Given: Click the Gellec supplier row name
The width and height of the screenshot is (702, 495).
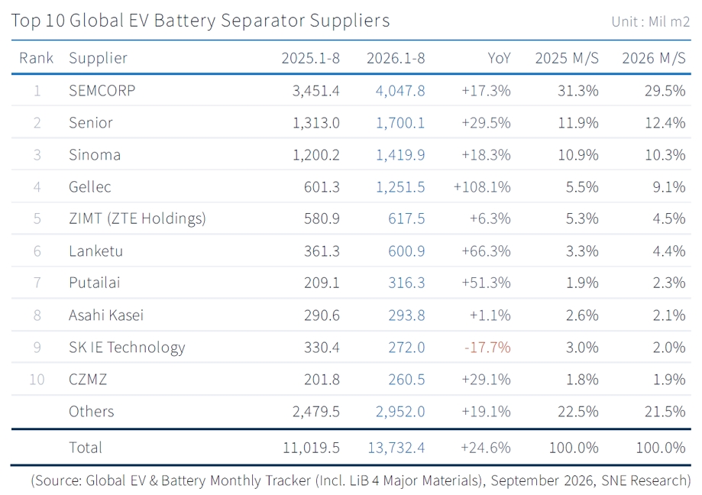Looking at the screenshot, I should (x=90, y=186).
